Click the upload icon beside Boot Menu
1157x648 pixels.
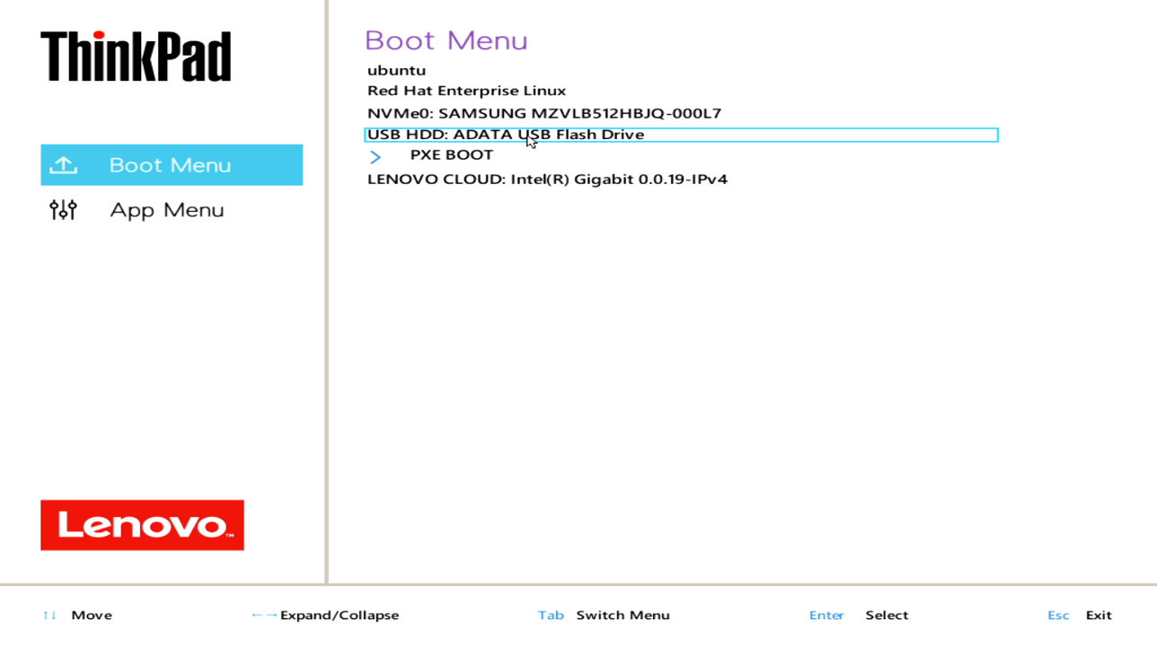click(63, 165)
